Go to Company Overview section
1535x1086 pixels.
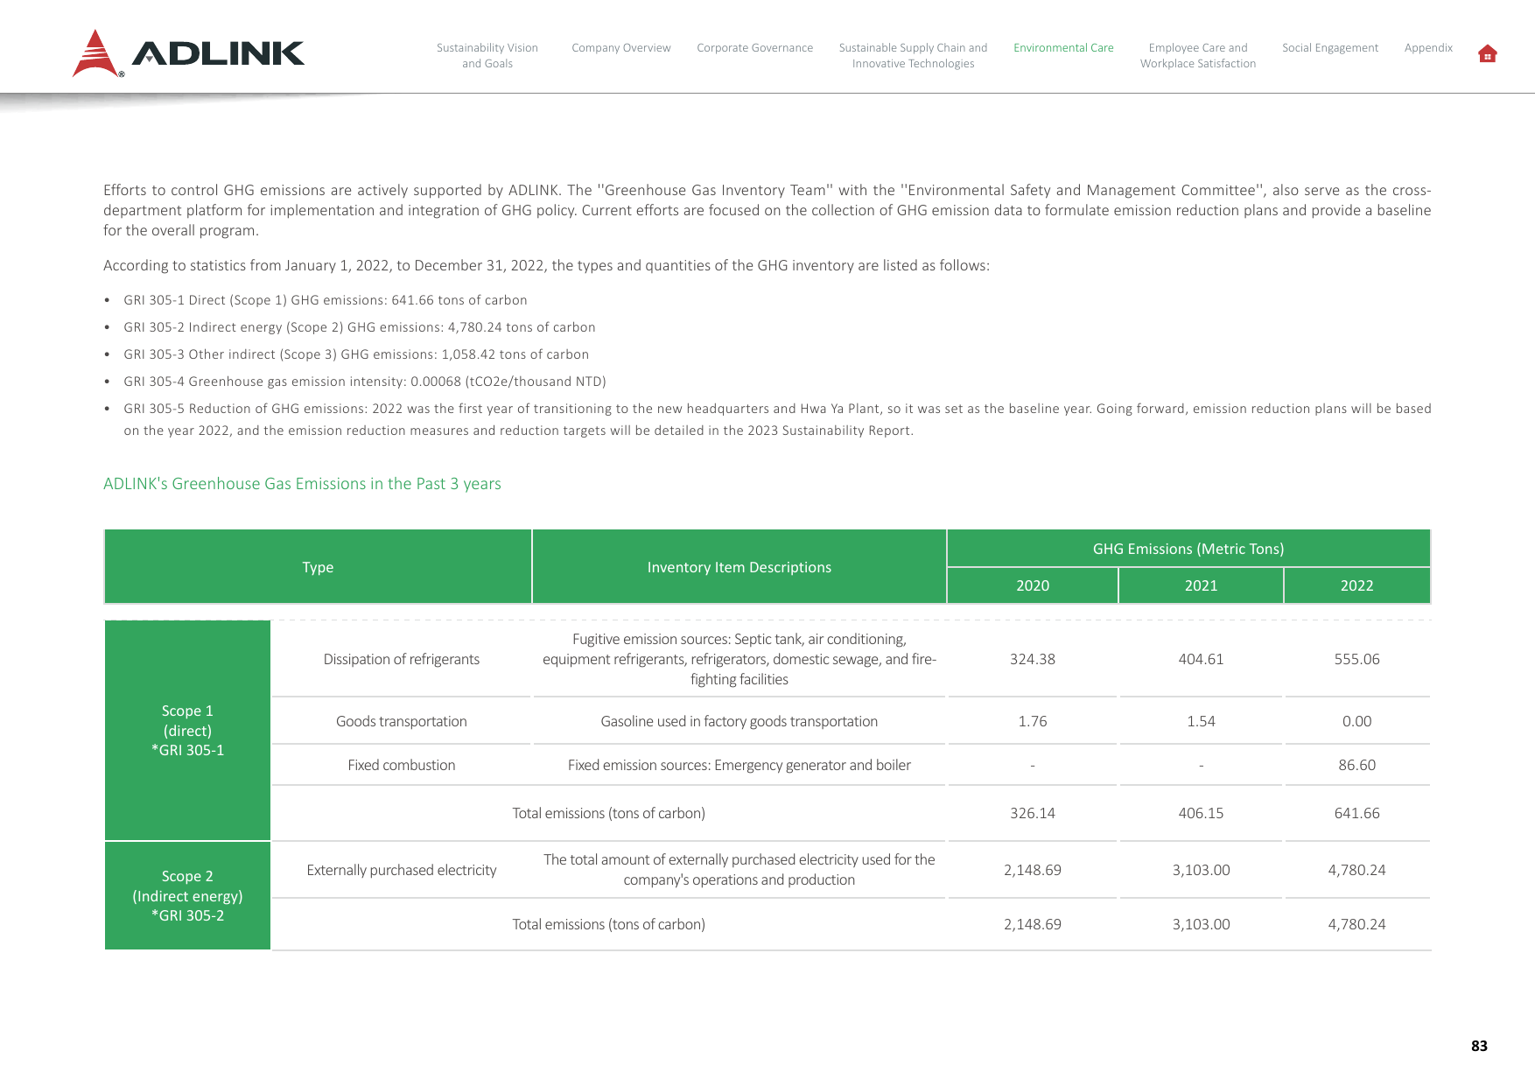point(621,48)
